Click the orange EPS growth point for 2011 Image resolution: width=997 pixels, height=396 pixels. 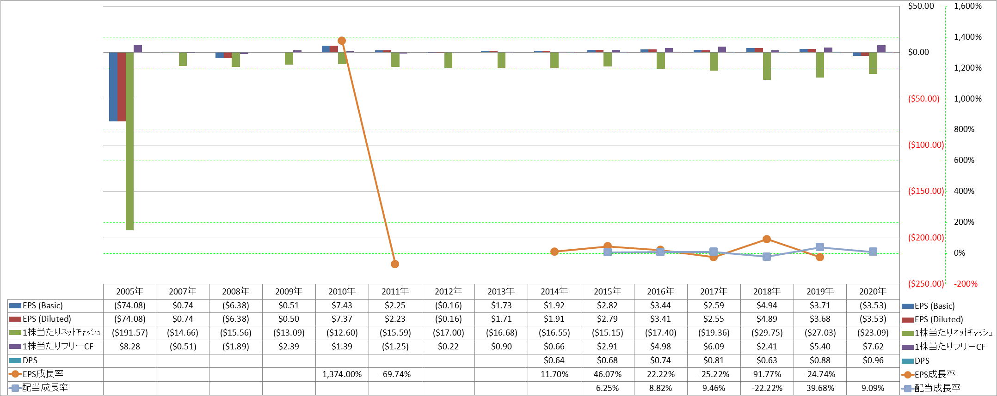pyautogui.click(x=395, y=264)
